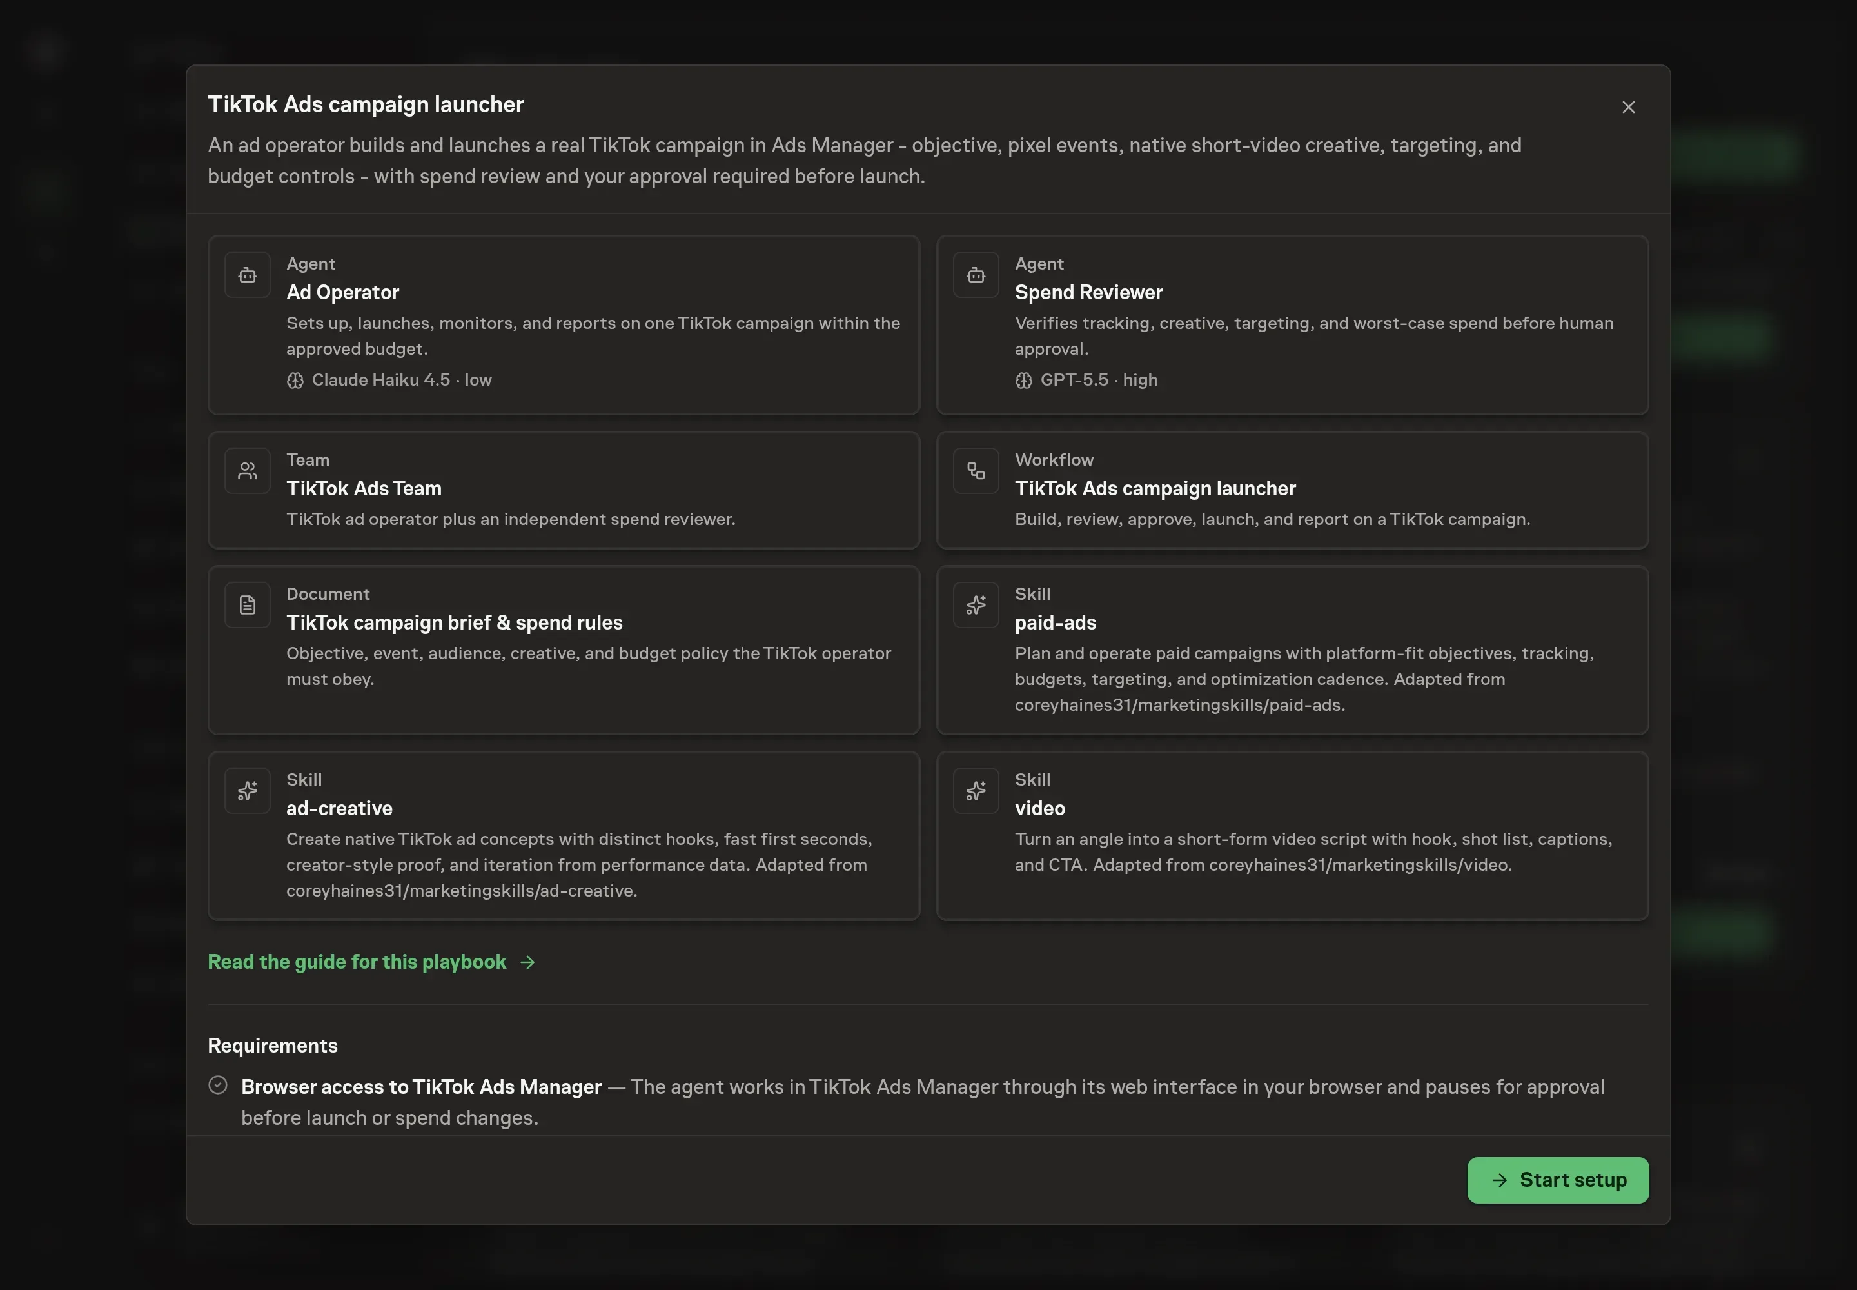Click the GPT-5.5 · high label
The width and height of the screenshot is (1857, 1290).
point(1098,380)
